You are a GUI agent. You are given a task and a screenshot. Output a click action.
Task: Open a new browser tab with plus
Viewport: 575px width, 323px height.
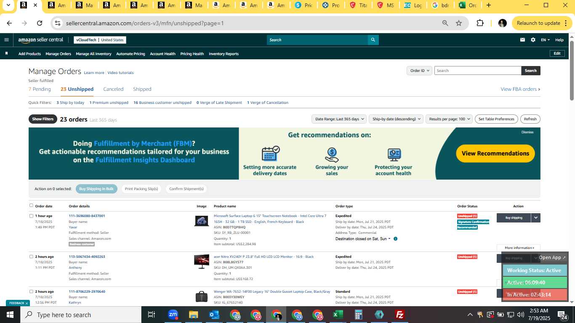[x=488, y=5]
